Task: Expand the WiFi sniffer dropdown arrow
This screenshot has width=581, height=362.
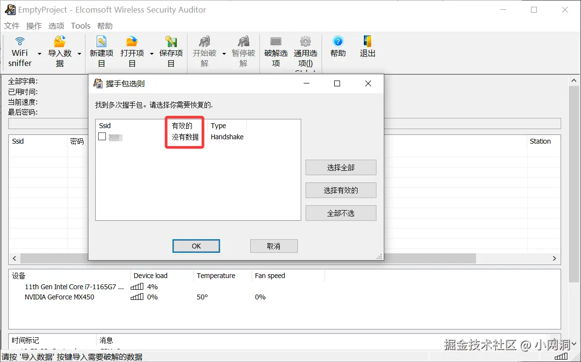Action: click(39, 54)
